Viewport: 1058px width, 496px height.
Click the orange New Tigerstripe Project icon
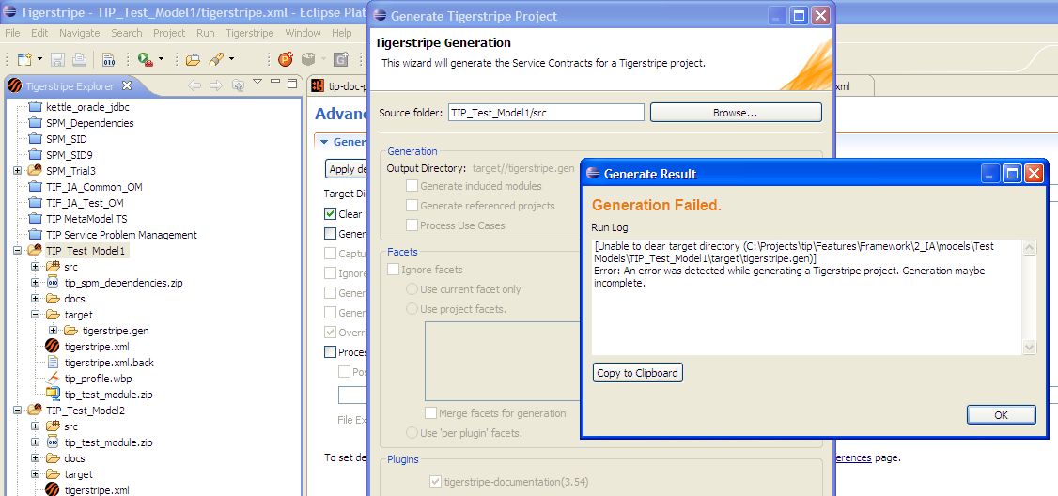click(286, 59)
